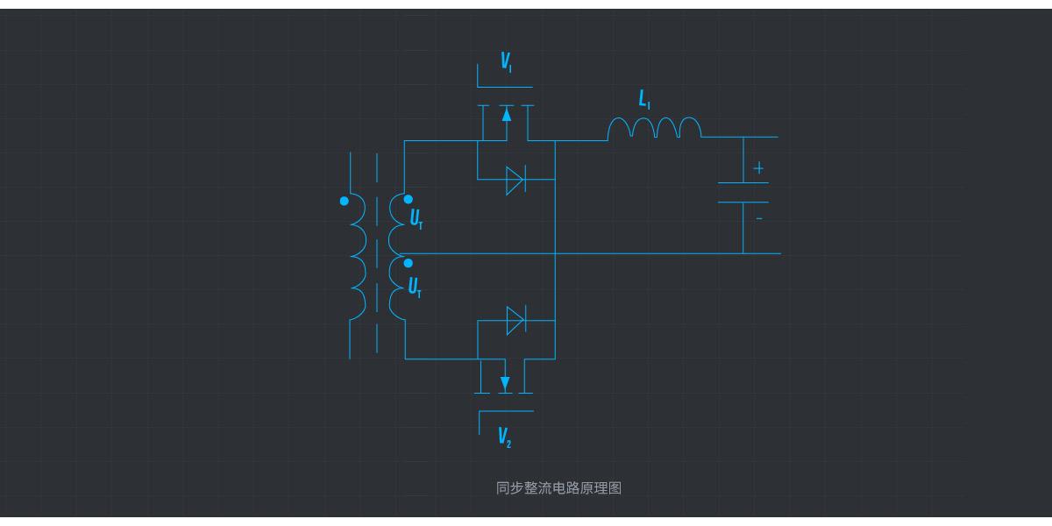Viewport: 1052px width, 526px height.
Task: Click the lower secondary winding coil
Action: pyautogui.click(x=397, y=289)
